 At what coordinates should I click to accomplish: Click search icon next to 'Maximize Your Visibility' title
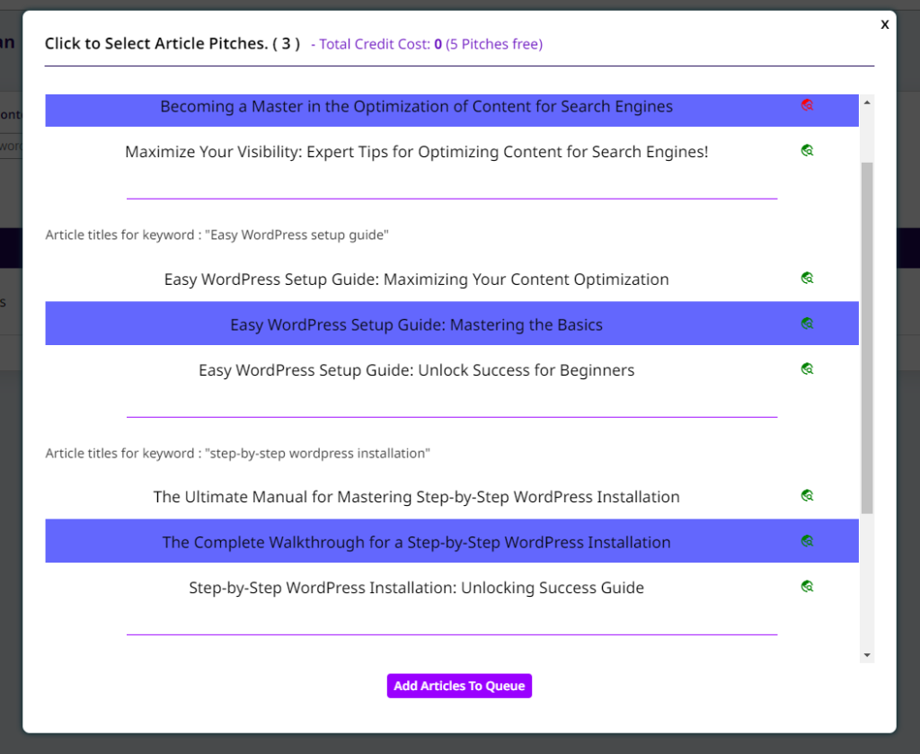807,151
